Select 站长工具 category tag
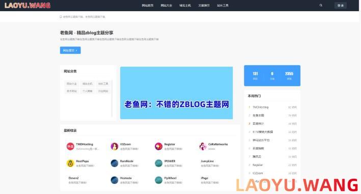The width and height of the screenshot is (361, 194). point(103,84)
